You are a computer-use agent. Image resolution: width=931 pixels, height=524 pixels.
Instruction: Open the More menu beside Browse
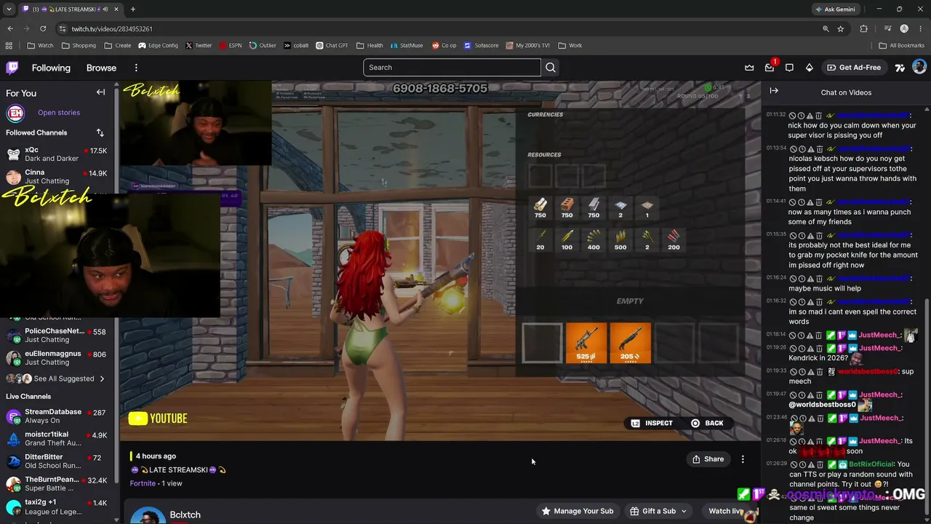tap(136, 68)
